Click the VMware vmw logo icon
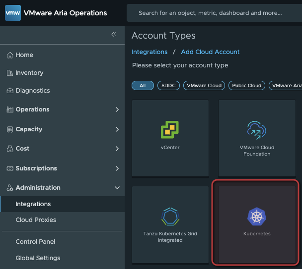The image size is (302, 269). click(x=12, y=13)
